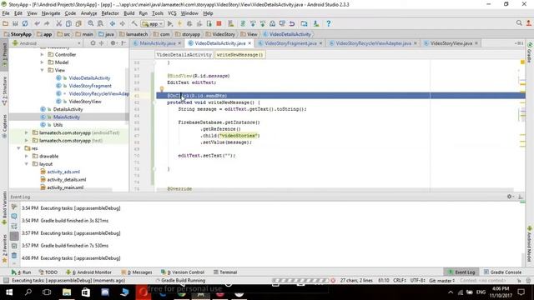534x300 pixels.
Task: Click the red Stop button in the toolbar
Action: click(x=219, y=23)
